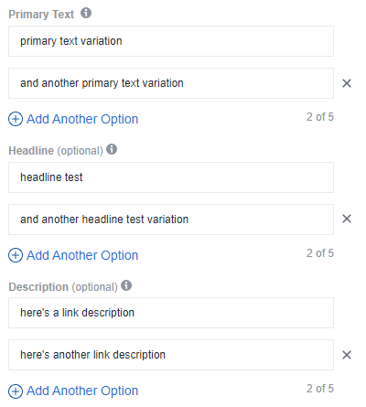The height and width of the screenshot is (407, 366).
Task: Edit the 'here's another link description' field
Action: (171, 355)
